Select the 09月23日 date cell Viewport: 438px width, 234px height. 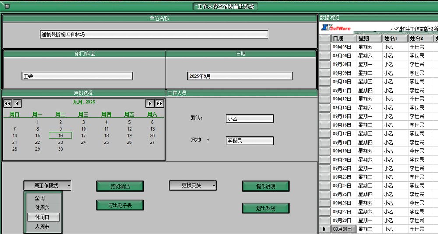pos(343,177)
